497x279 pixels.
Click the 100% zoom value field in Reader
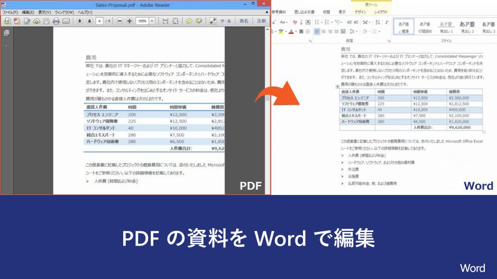pyautogui.click(x=142, y=21)
